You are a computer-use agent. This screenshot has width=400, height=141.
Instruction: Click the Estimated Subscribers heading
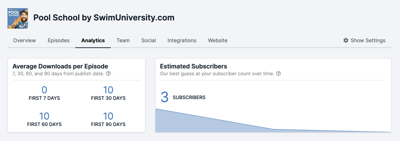tap(194, 66)
